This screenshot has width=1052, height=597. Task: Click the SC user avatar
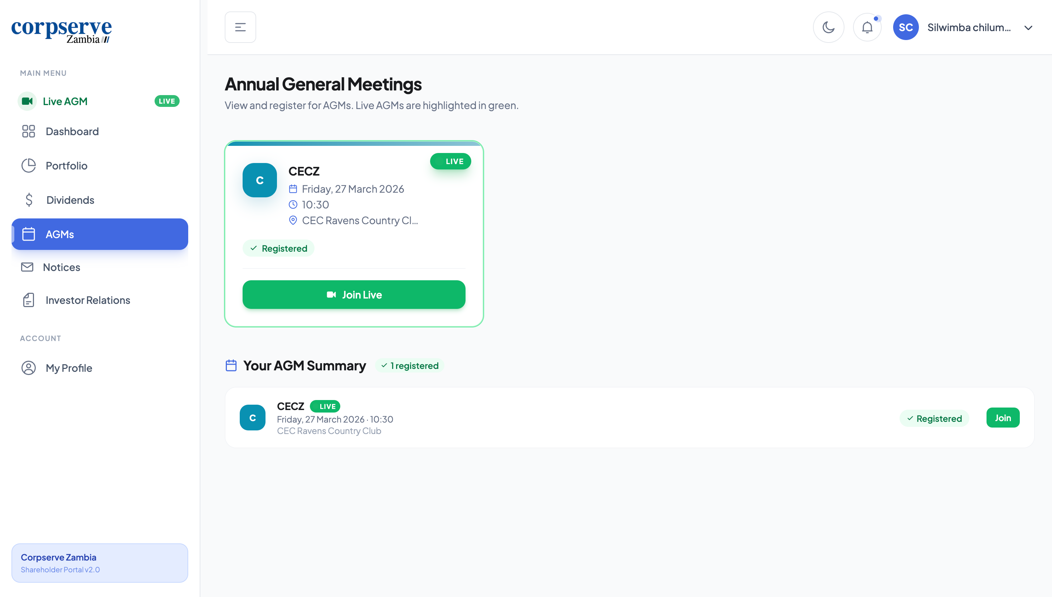(906, 28)
